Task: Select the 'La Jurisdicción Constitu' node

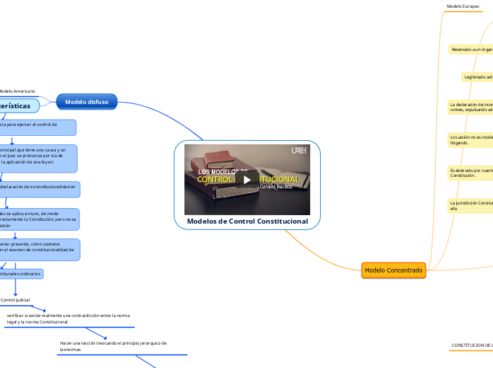Action: coord(470,206)
